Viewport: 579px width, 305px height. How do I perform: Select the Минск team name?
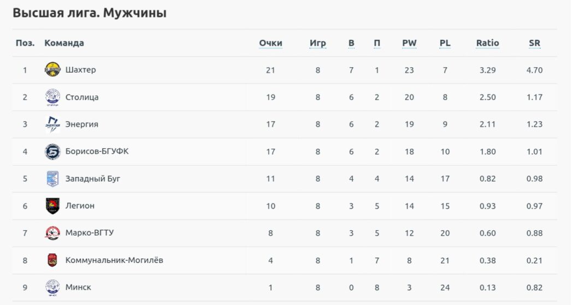78,287
